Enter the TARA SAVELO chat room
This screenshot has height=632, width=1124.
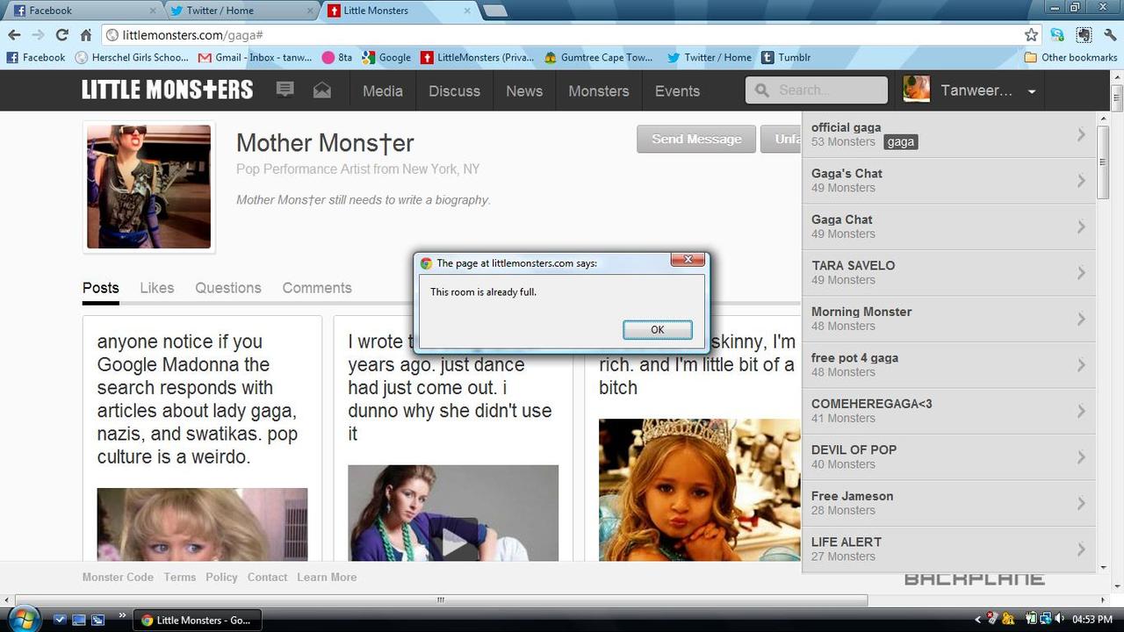949,273
